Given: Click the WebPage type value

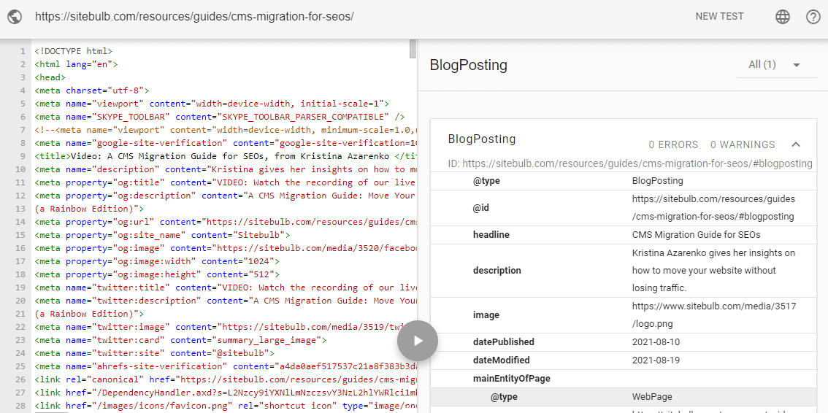Looking at the screenshot, I should click(x=652, y=397).
